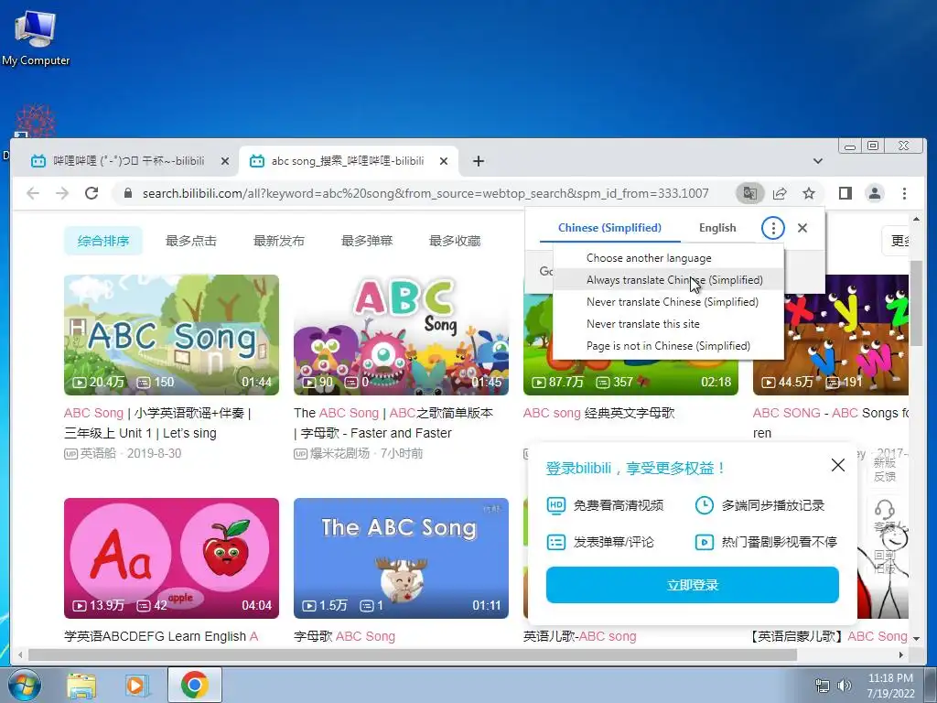Select English translate tab

point(717,228)
